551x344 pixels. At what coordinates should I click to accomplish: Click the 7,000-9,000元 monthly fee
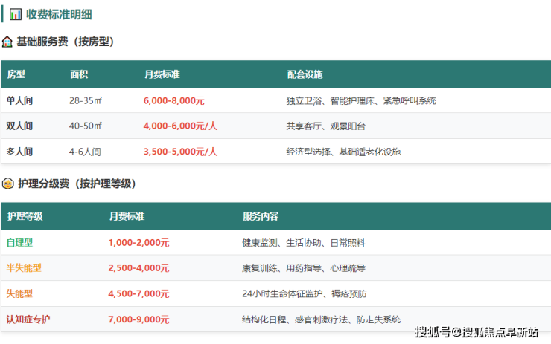click(138, 319)
